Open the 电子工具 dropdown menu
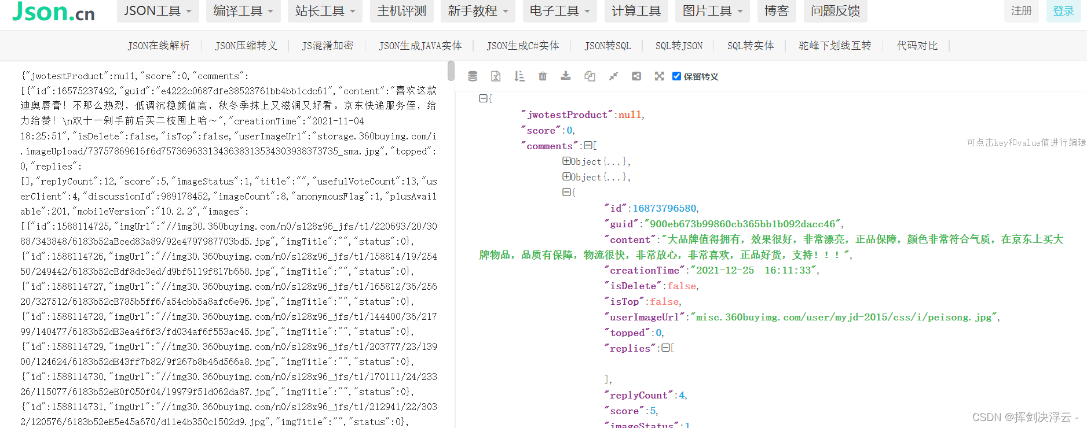This screenshot has width=1087, height=428. coord(560,11)
